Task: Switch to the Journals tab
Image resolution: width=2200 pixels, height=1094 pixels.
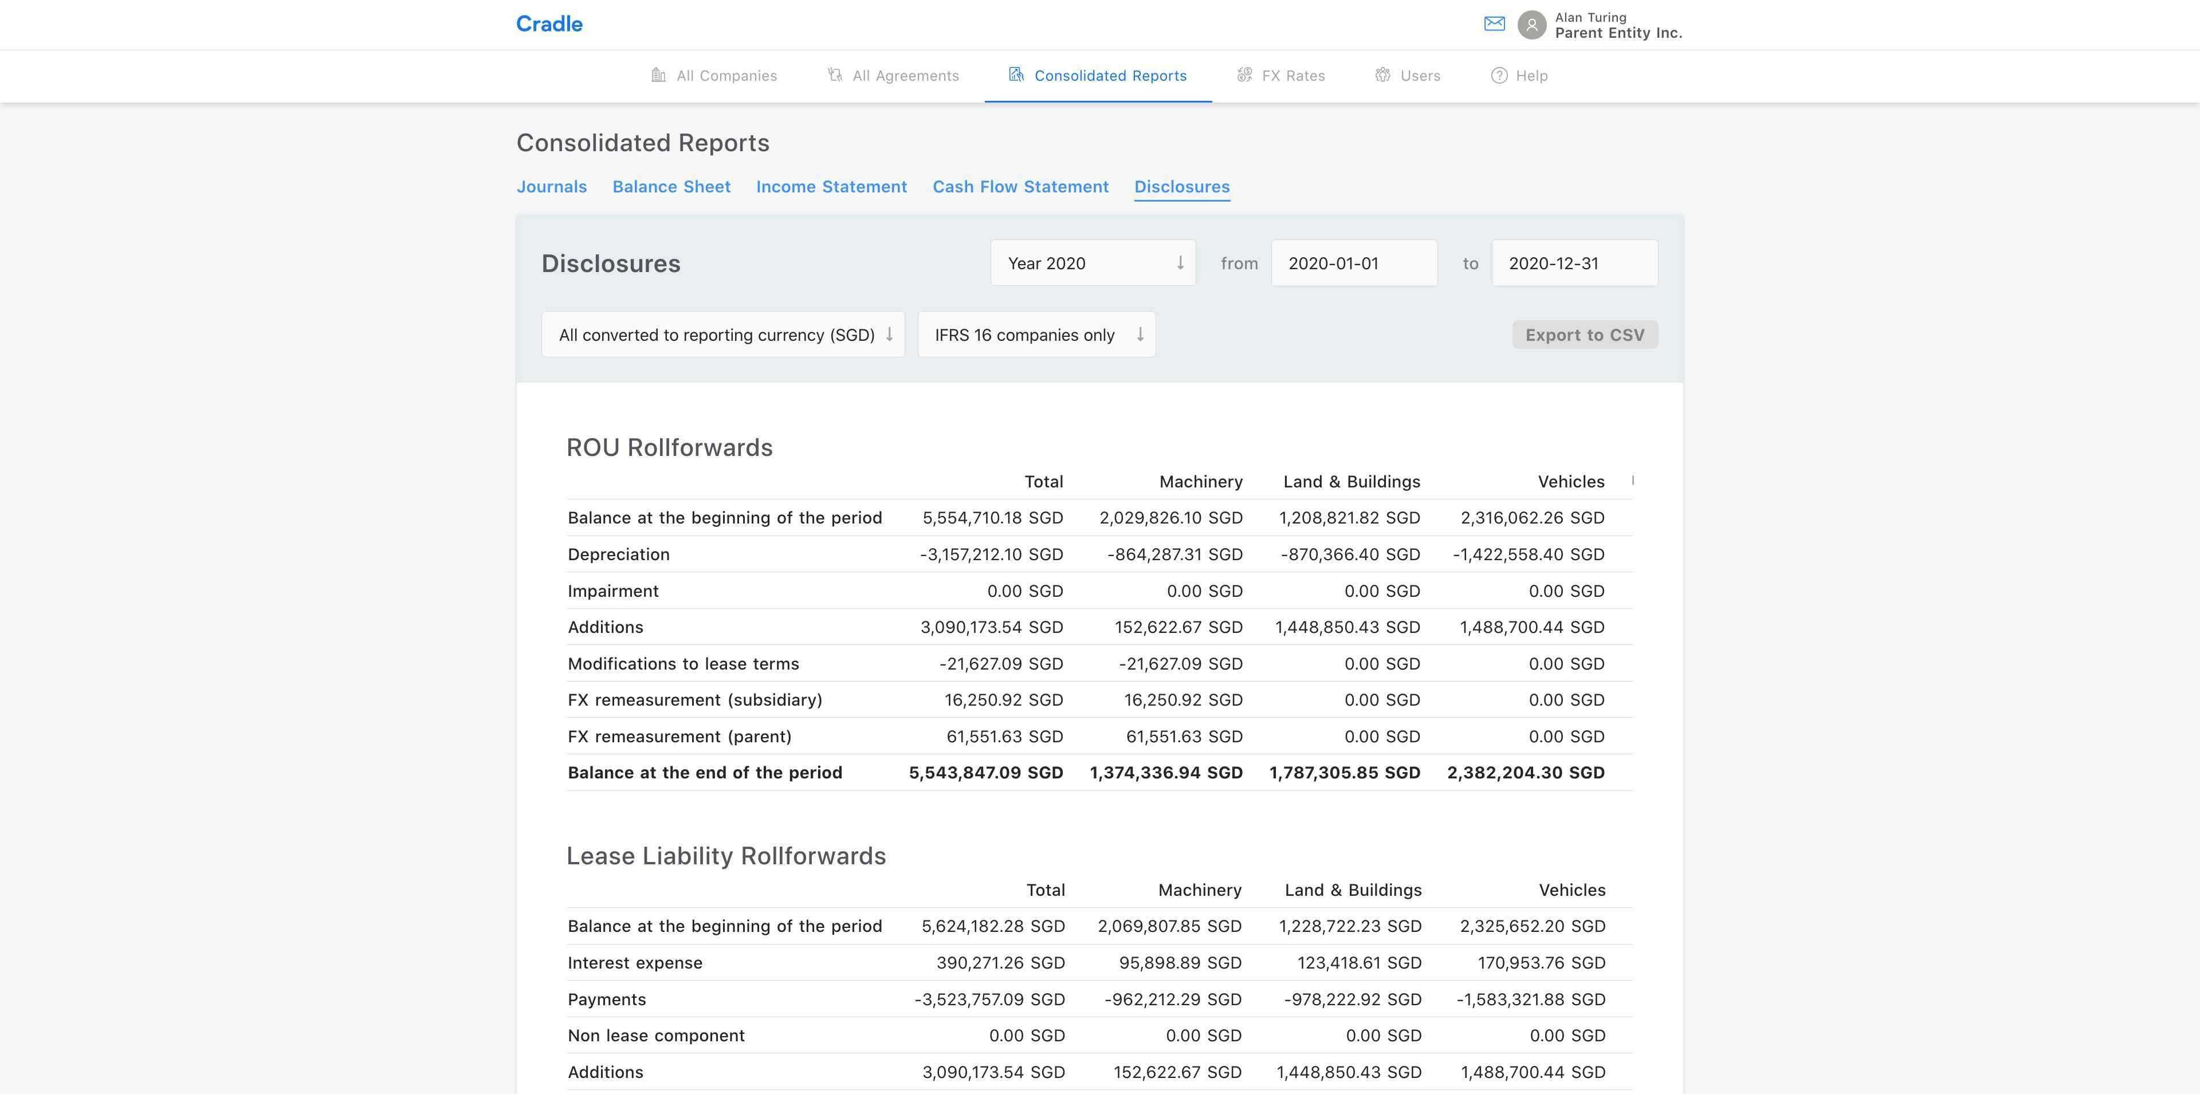Action: click(551, 186)
